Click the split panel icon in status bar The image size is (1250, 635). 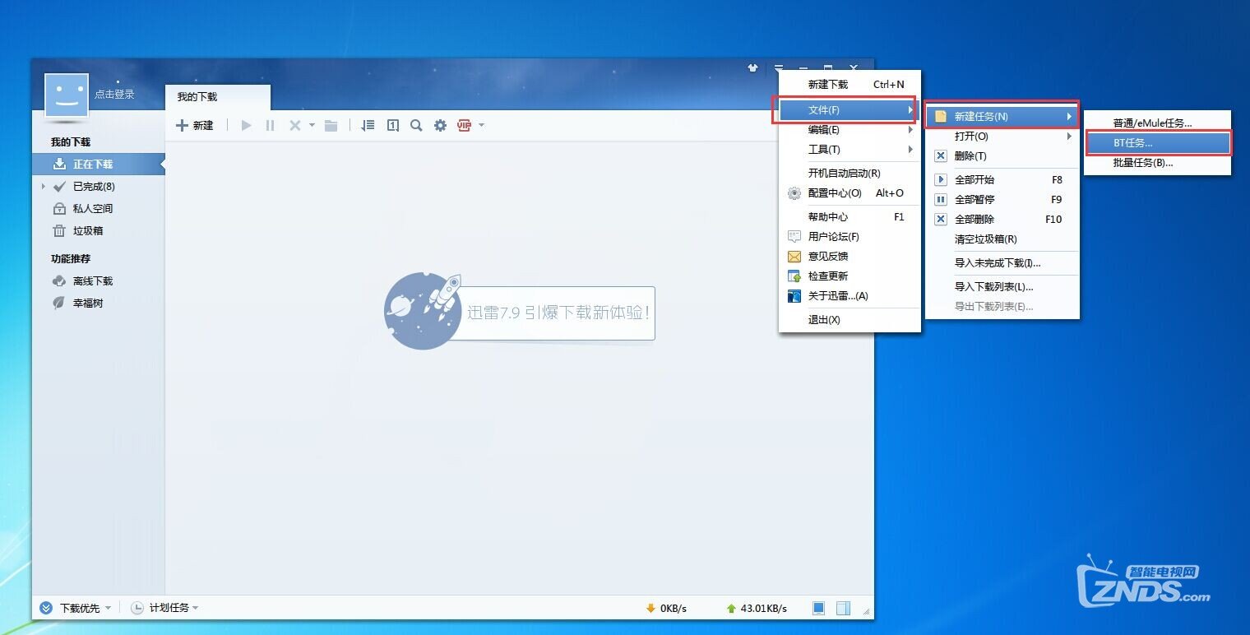(x=843, y=609)
